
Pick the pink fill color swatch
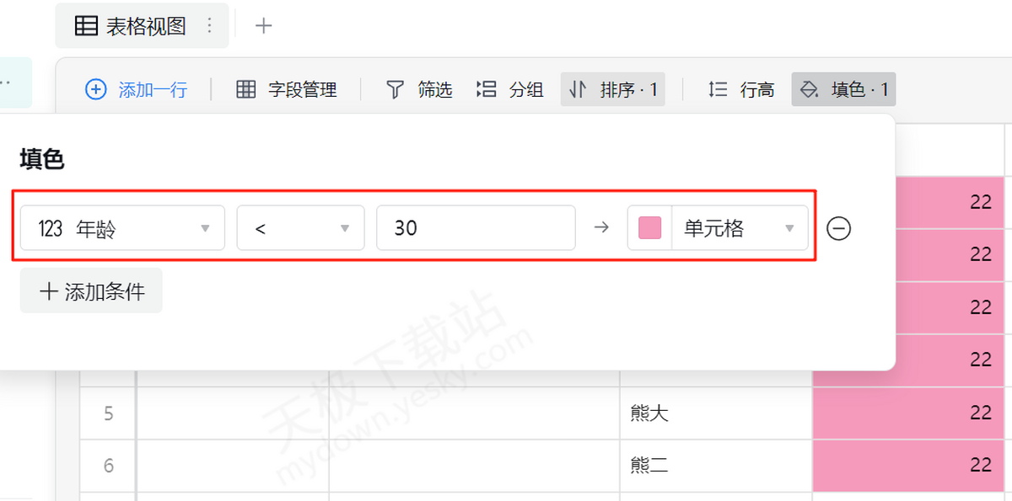click(x=649, y=228)
